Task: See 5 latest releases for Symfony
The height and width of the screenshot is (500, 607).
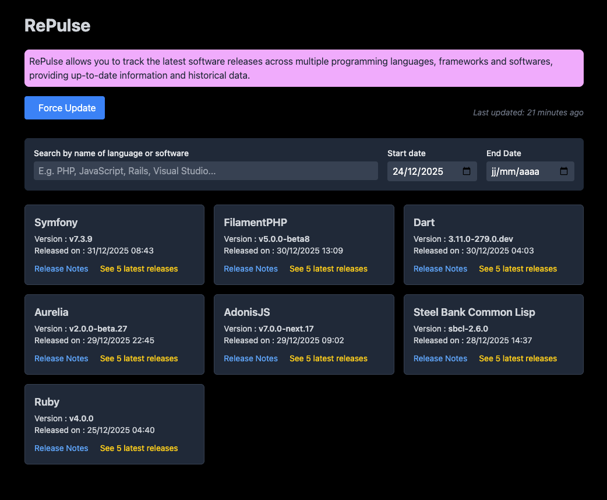Action: tap(139, 269)
